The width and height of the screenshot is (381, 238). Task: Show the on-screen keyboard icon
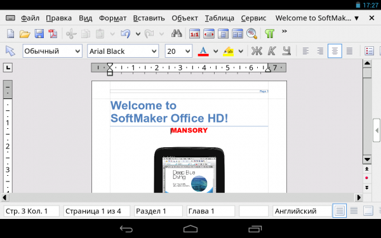tap(10, 18)
